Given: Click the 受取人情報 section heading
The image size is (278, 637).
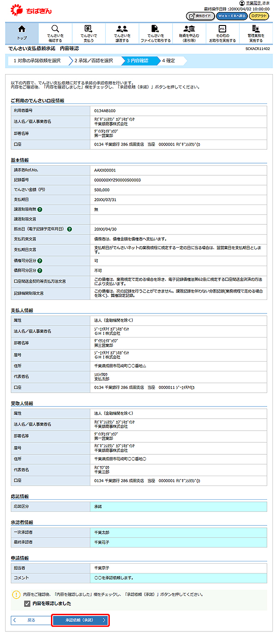Looking at the screenshot, I should tap(22, 403).
